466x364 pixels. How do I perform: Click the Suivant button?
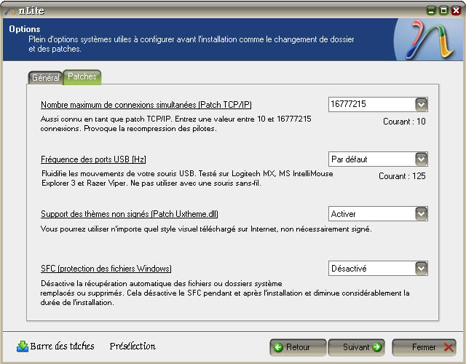(x=356, y=347)
